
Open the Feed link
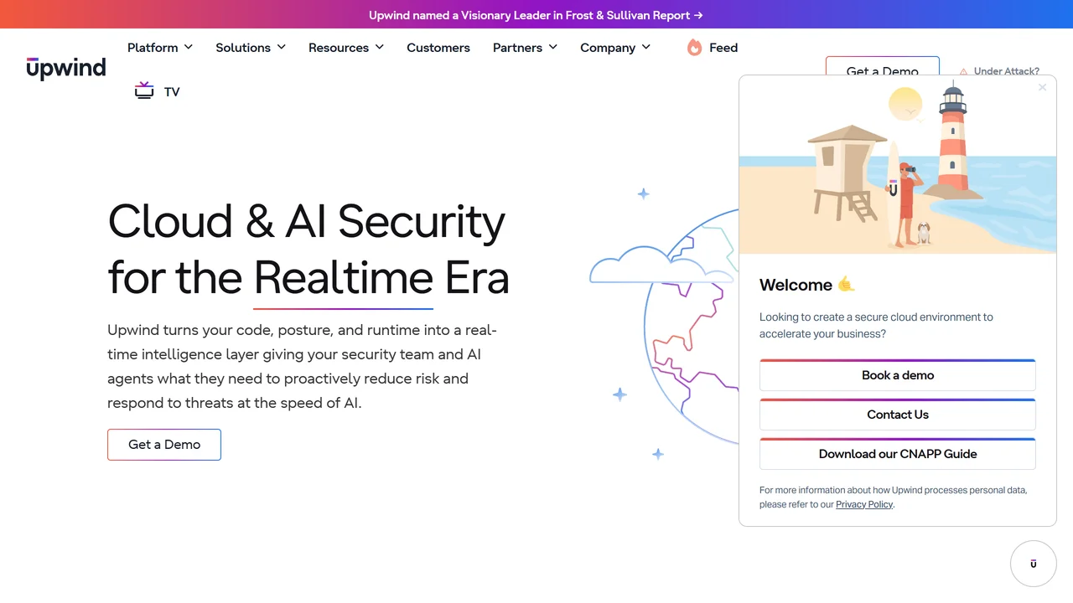click(x=723, y=48)
